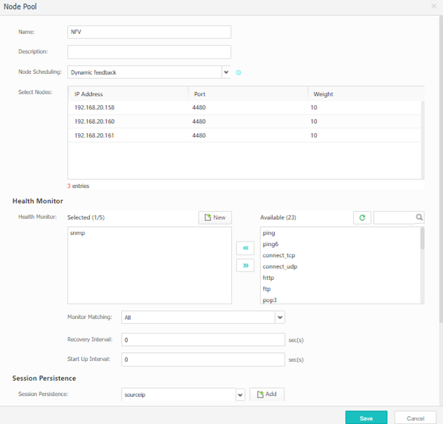Viewport: 443px width, 424px height.
Task: Select pop3 in the Available list
Action: [270, 300]
